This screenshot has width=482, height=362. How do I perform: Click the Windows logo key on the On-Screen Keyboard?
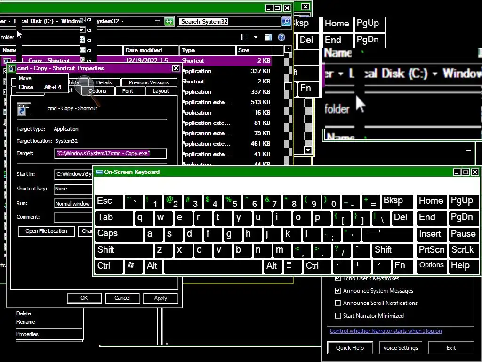coord(133,266)
